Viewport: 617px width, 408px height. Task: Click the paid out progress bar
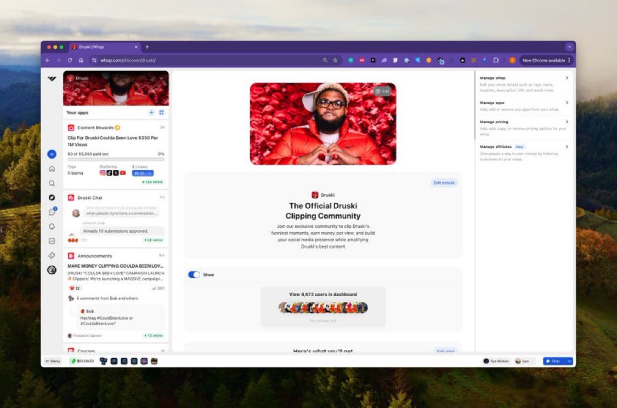116,159
